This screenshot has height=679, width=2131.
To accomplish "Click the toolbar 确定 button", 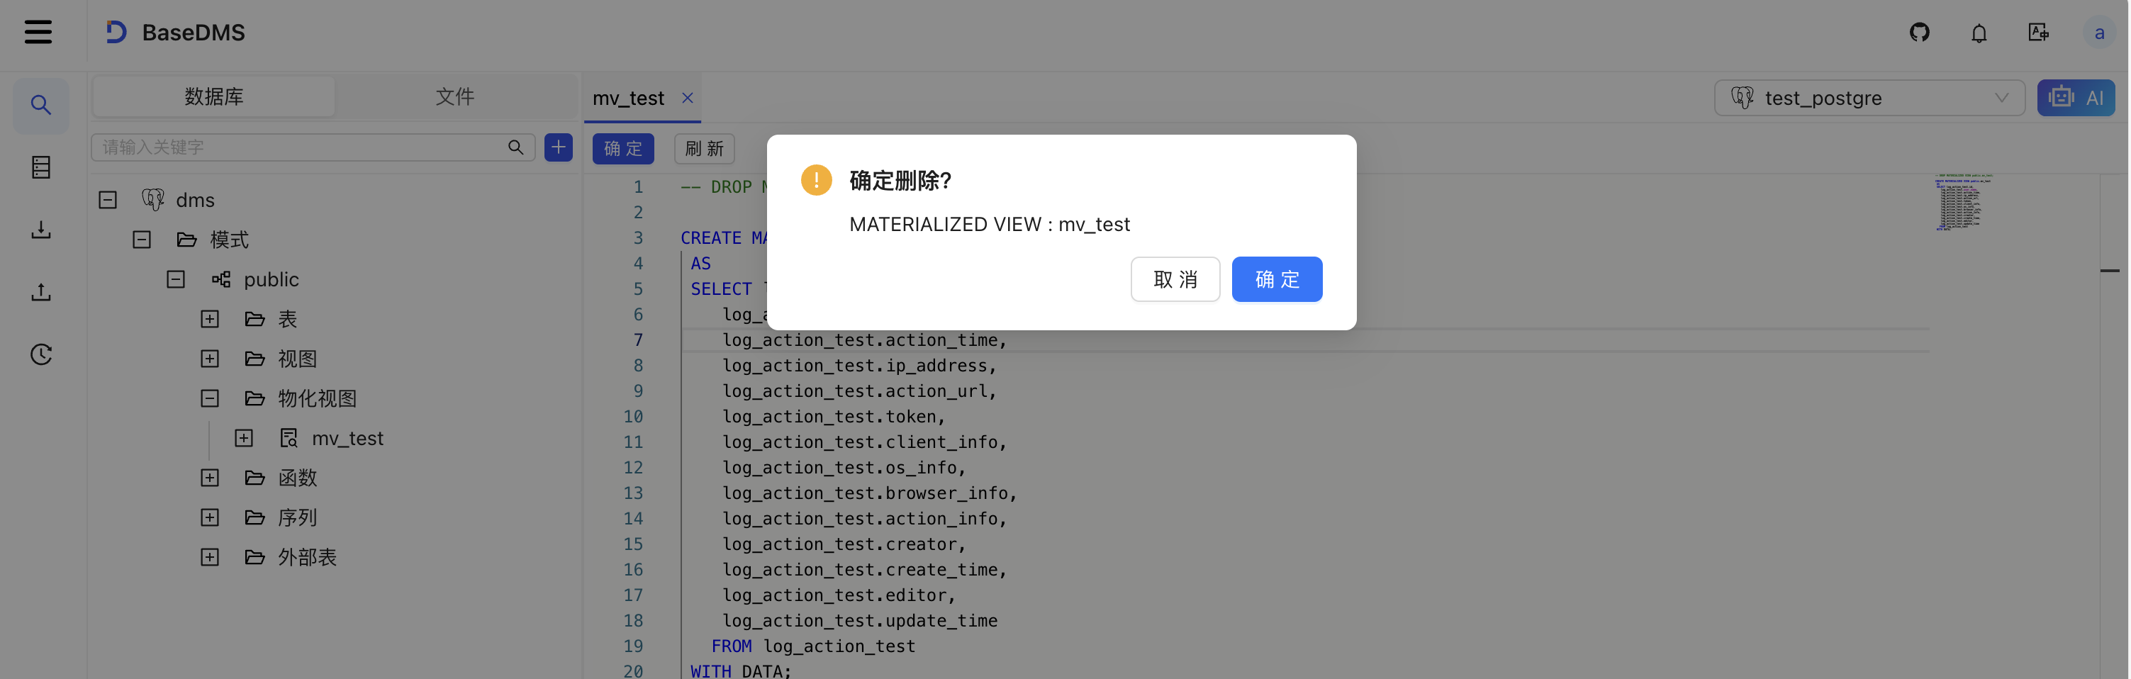I will (x=623, y=148).
